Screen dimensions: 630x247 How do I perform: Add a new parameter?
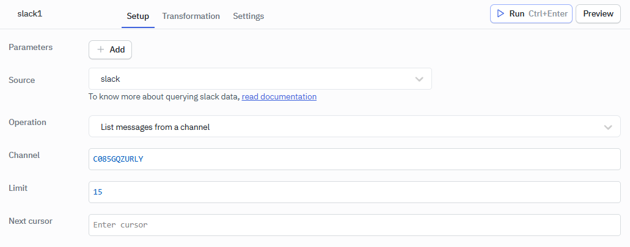point(110,49)
